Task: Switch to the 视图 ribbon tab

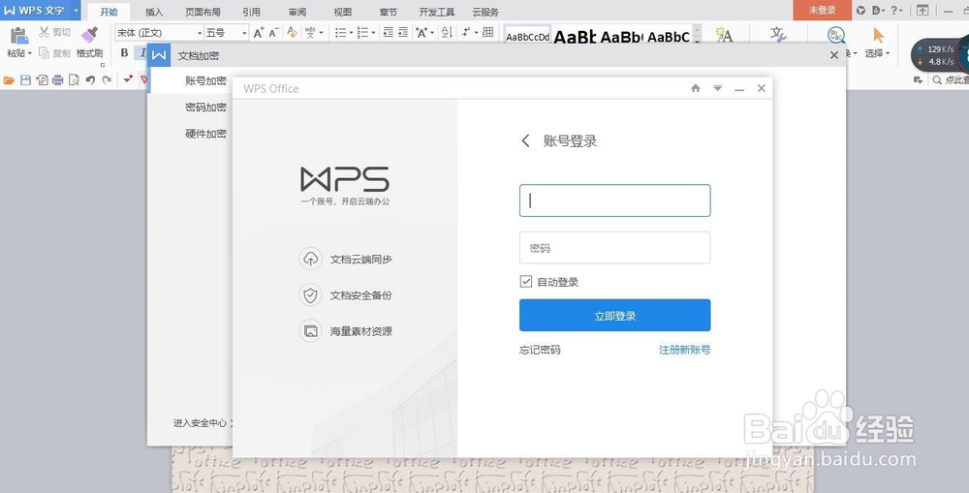Action: (x=342, y=12)
